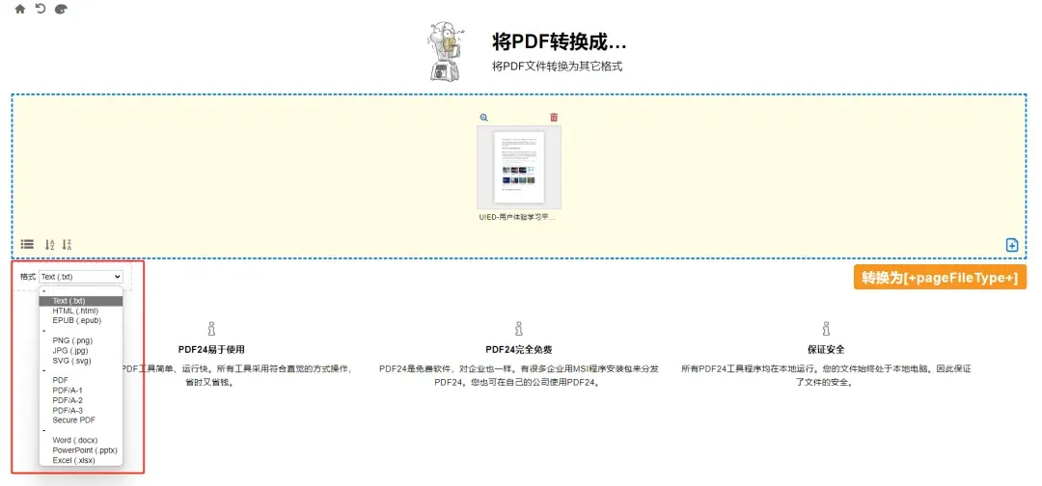The width and height of the screenshot is (1042, 486).
Task: Open the theme palette icon
Action: click(61, 10)
